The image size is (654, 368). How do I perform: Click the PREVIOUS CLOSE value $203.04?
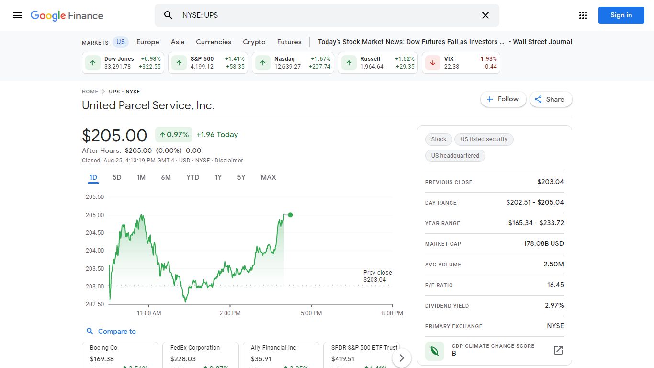pos(551,182)
